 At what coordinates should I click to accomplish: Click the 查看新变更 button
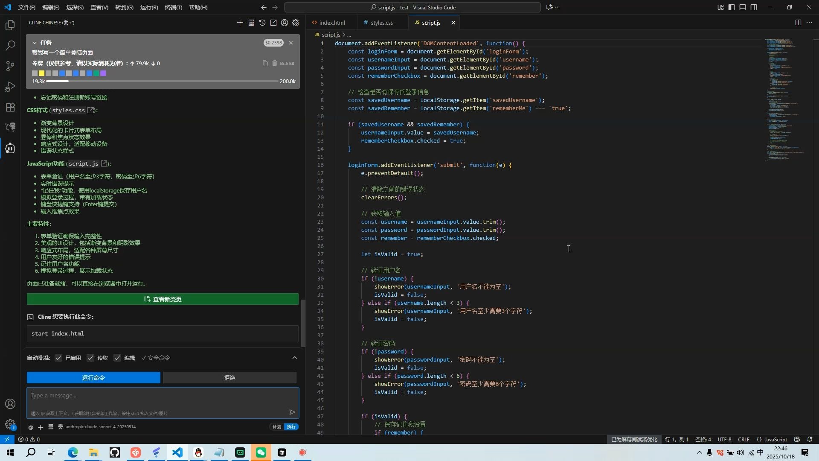coord(163,299)
